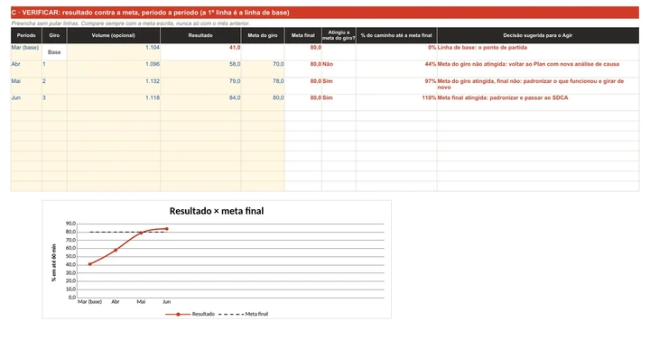Select 'Linha de base: o ponto de partida' text

482,48
